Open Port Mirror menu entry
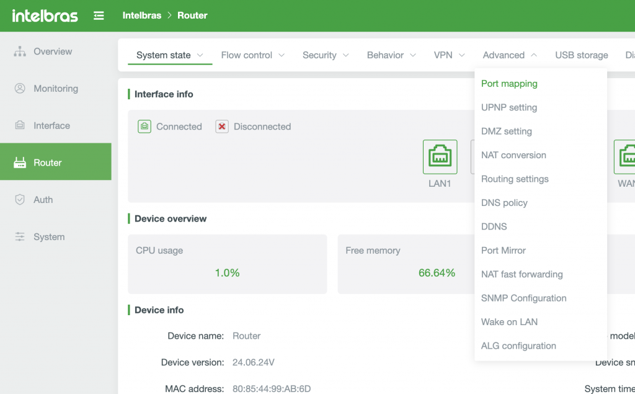 point(504,251)
